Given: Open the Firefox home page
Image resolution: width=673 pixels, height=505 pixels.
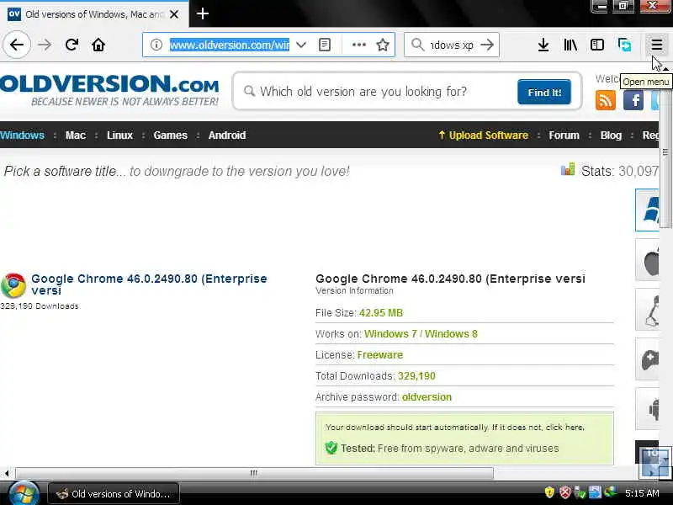Looking at the screenshot, I should pos(98,45).
